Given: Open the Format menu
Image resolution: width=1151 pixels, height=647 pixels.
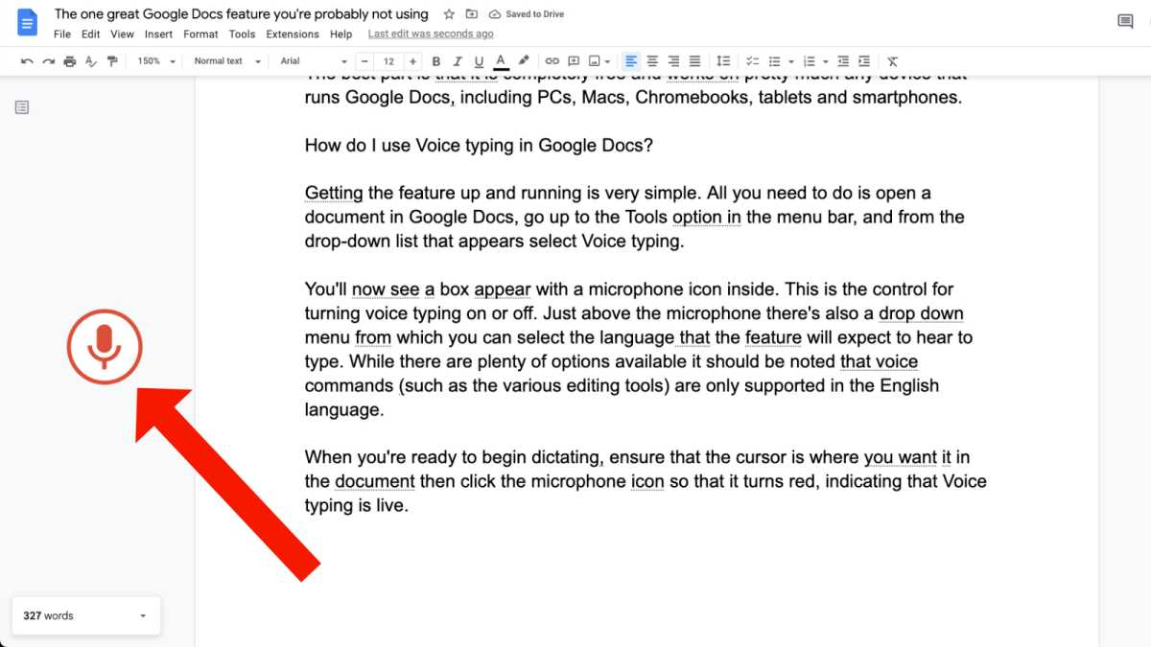Looking at the screenshot, I should click(x=200, y=35).
